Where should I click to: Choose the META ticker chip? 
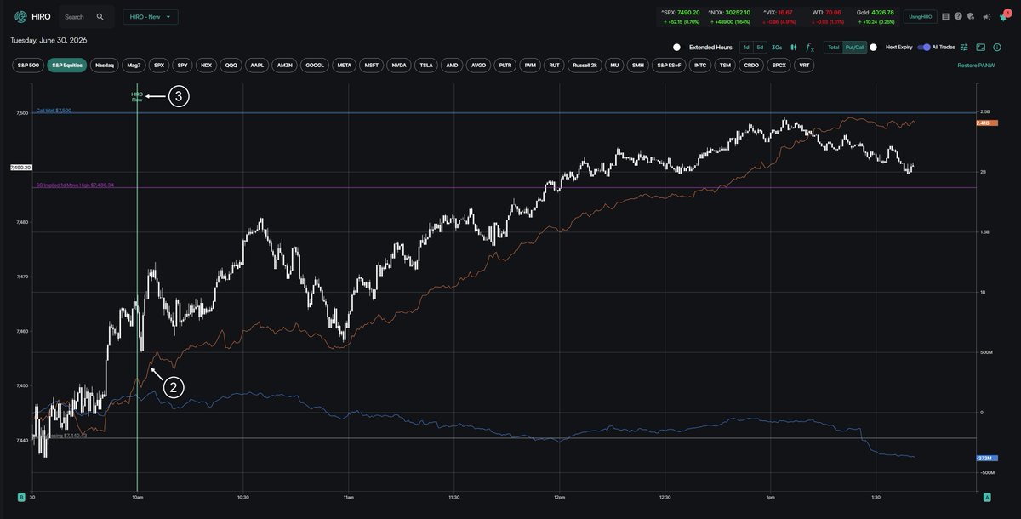tap(344, 65)
